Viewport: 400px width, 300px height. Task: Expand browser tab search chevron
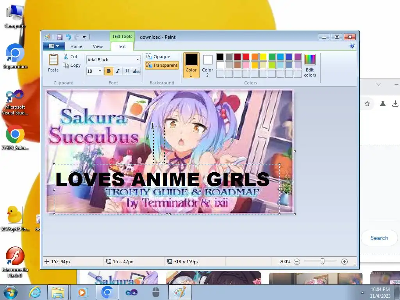click(x=379, y=84)
